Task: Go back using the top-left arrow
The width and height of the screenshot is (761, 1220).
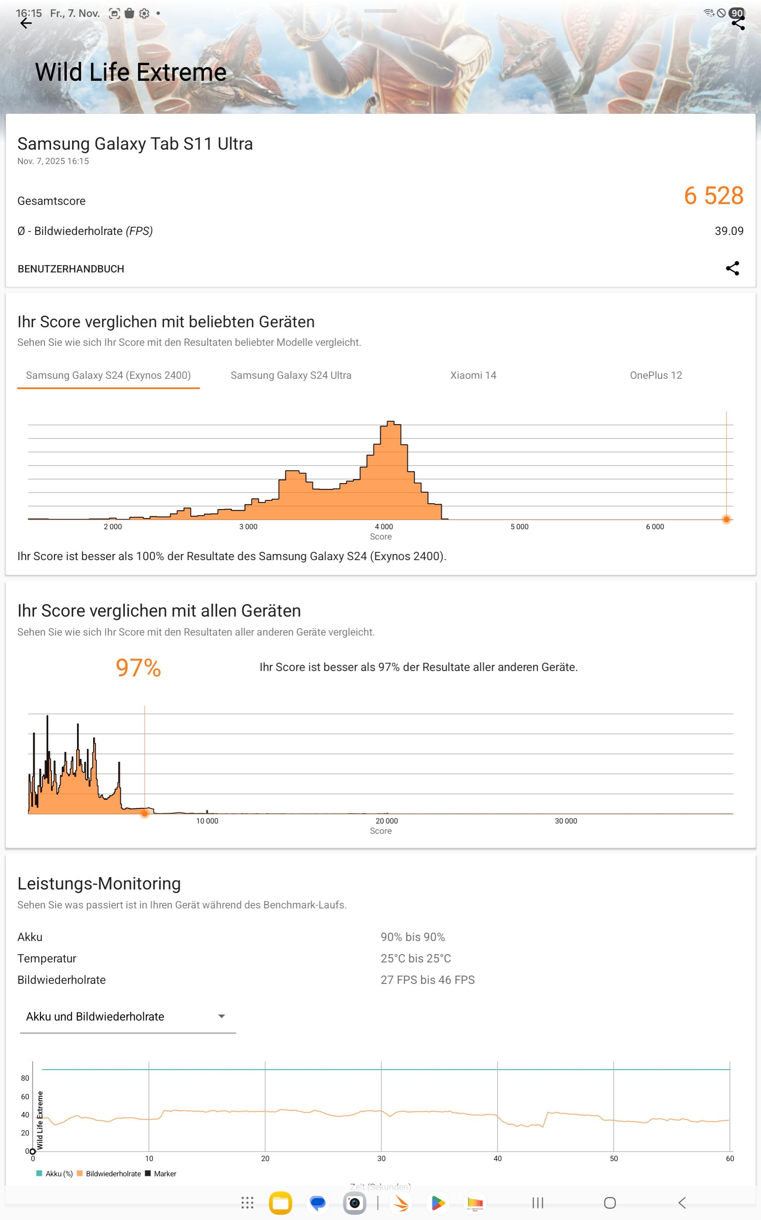Action: (x=26, y=23)
